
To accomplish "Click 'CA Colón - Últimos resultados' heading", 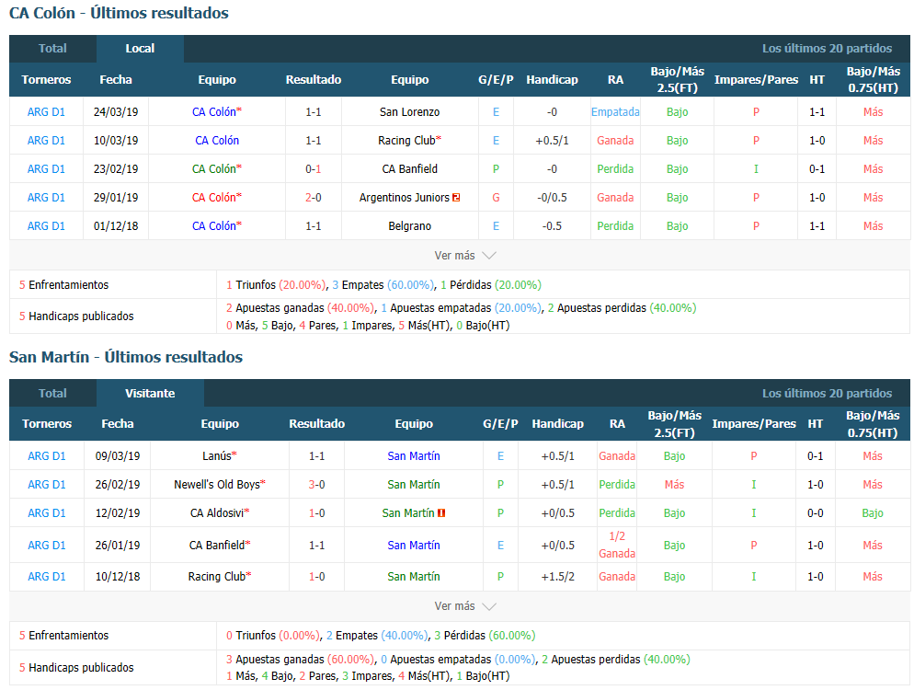I will 119,13.
